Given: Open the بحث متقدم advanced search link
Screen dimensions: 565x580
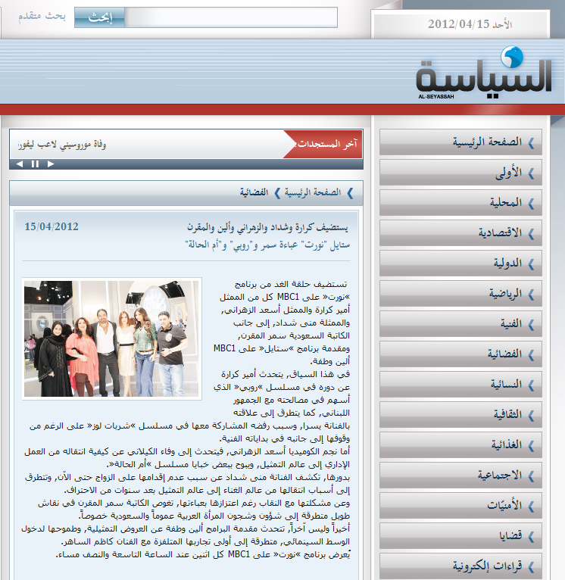Looking at the screenshot, I should pos(42,16).
